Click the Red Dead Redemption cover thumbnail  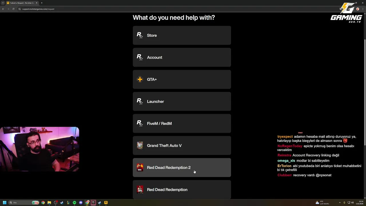click(x=140, y=189)
